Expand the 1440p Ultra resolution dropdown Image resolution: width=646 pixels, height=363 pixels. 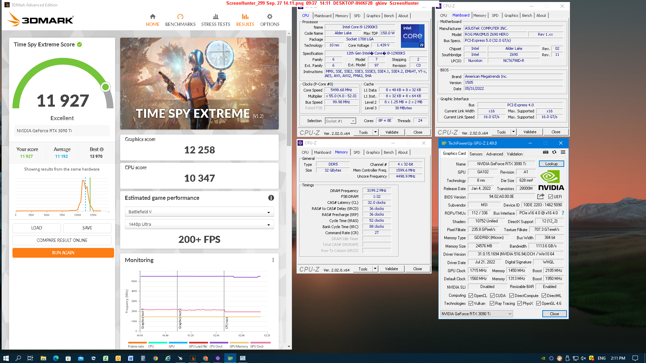click(199, 224)
